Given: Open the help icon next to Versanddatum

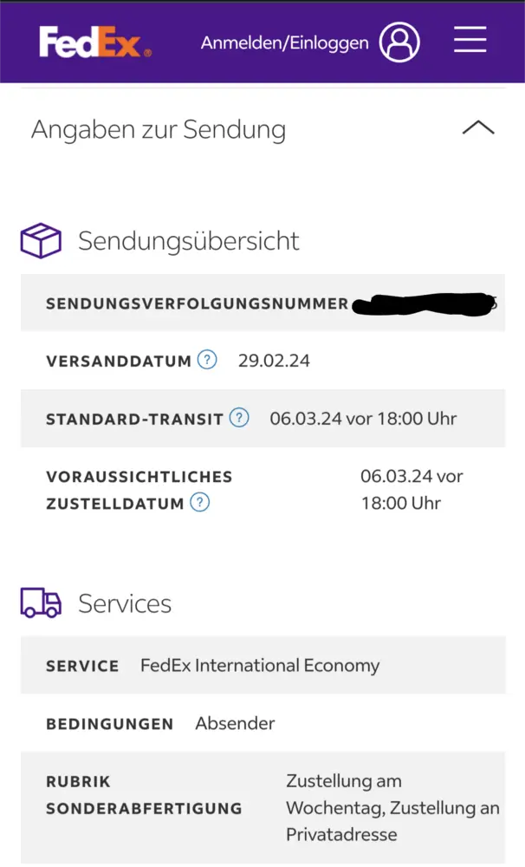Looking at the screenshot, I should tap(207, 360).
